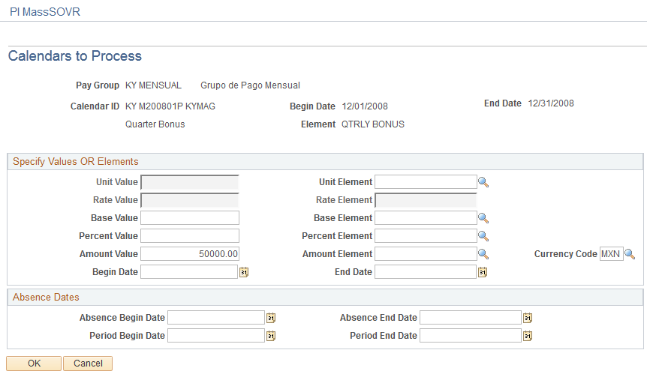Click the Begin Date input under Specify Values
Image resolution: width=647 pixels, height=374 pixels.
coord(189,272)
